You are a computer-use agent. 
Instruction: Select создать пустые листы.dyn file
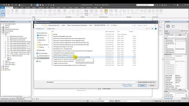click(60, 63)
